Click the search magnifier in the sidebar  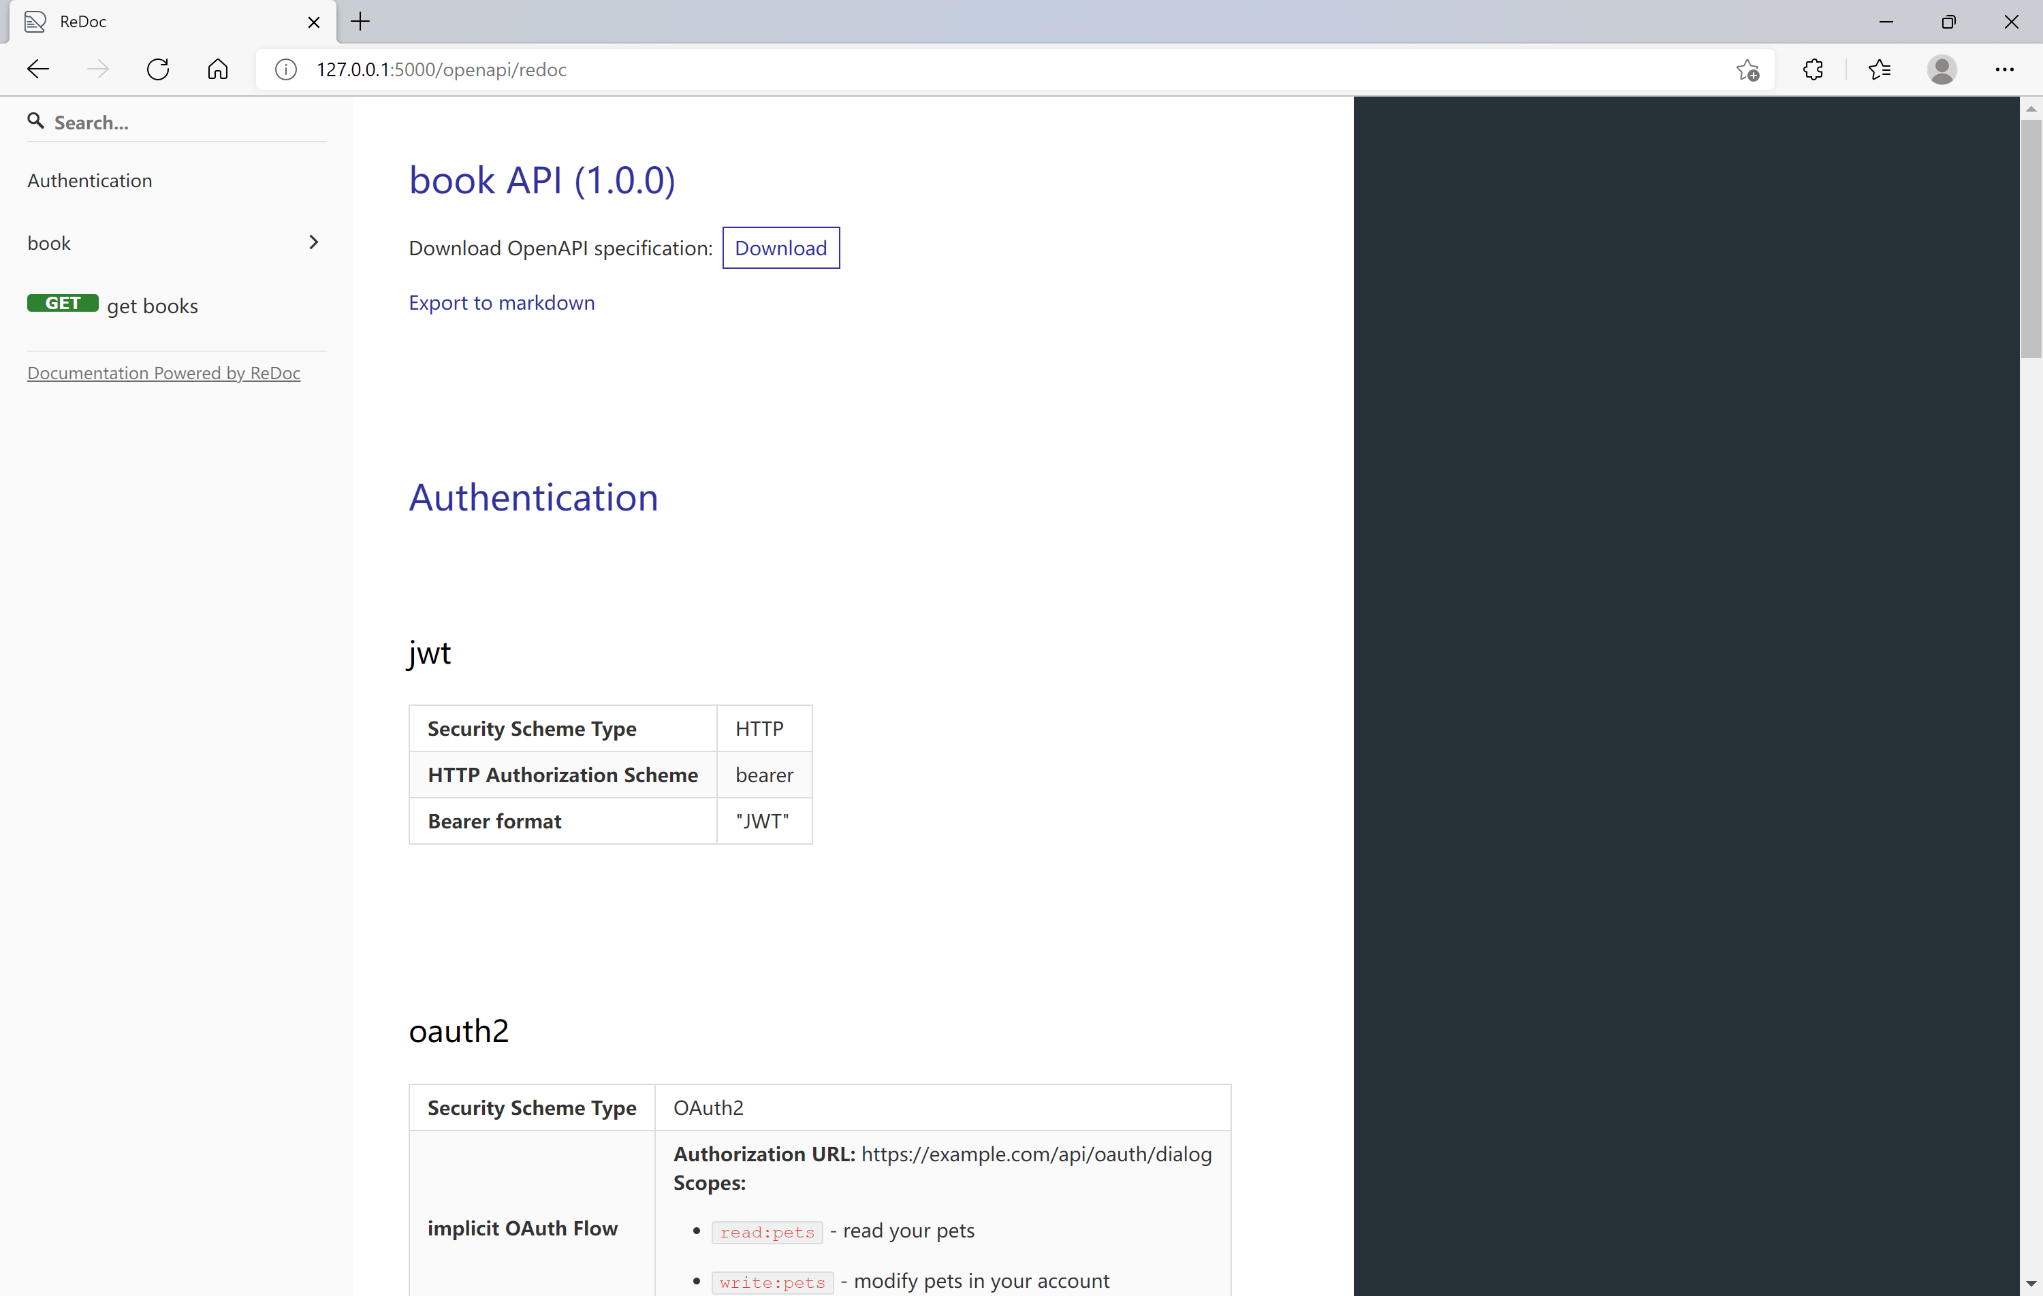pyautogui.click(x=35, y=121)
